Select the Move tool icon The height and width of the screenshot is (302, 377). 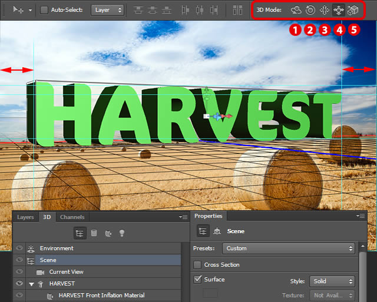[x=18, y=10]
